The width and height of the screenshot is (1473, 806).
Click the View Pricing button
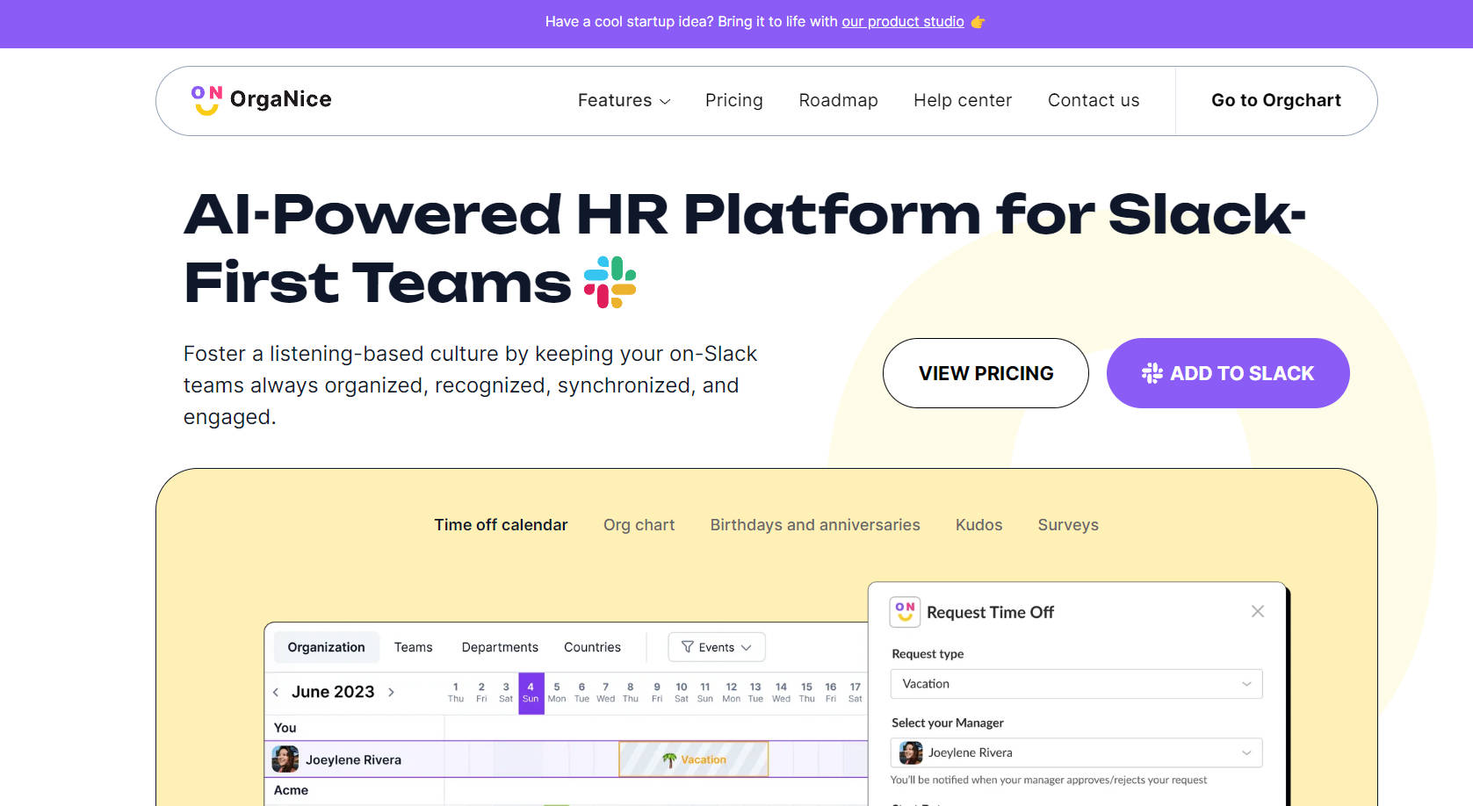[x=986, y=373]
